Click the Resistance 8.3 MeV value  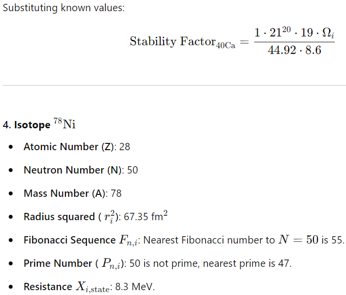(135, 287)
